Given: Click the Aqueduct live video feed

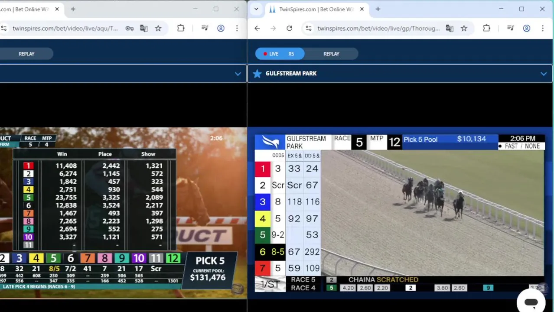Looking at the screenshot, I should click(124, 212).
